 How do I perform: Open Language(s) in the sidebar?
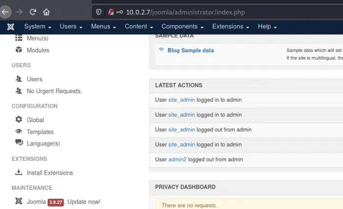pyautogui.click(x=43, y=143)
